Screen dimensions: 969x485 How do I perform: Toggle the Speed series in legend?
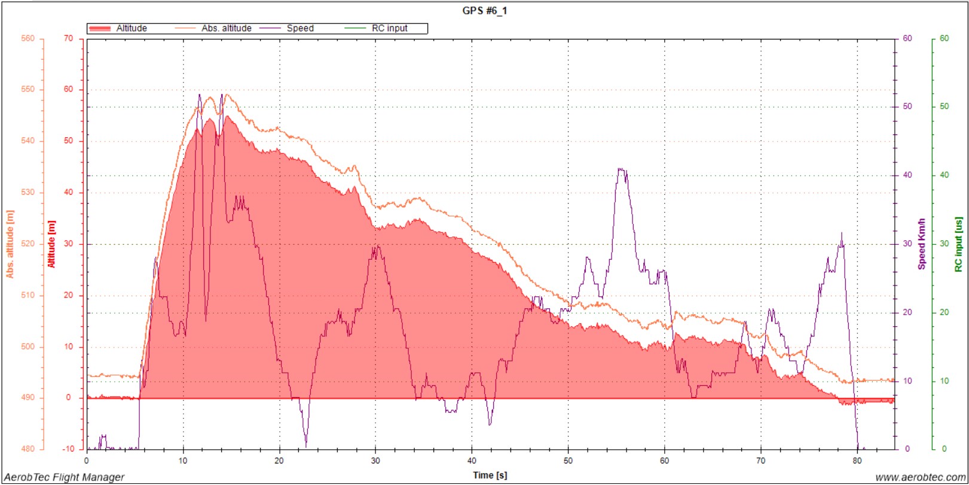(x=299, y=29)
